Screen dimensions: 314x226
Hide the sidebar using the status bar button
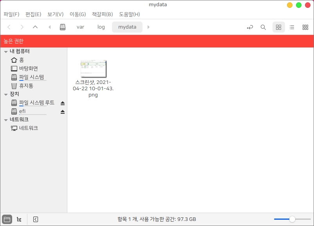[x=35, y=219]
